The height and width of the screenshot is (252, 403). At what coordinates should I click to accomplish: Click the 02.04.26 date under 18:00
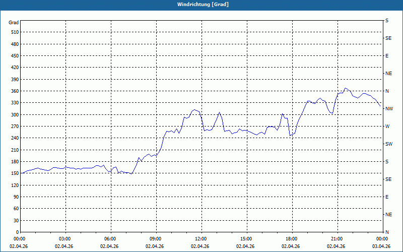(291, 246)
